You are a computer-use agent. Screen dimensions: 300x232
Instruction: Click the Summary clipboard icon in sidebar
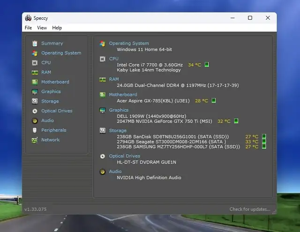coord(35,43)
